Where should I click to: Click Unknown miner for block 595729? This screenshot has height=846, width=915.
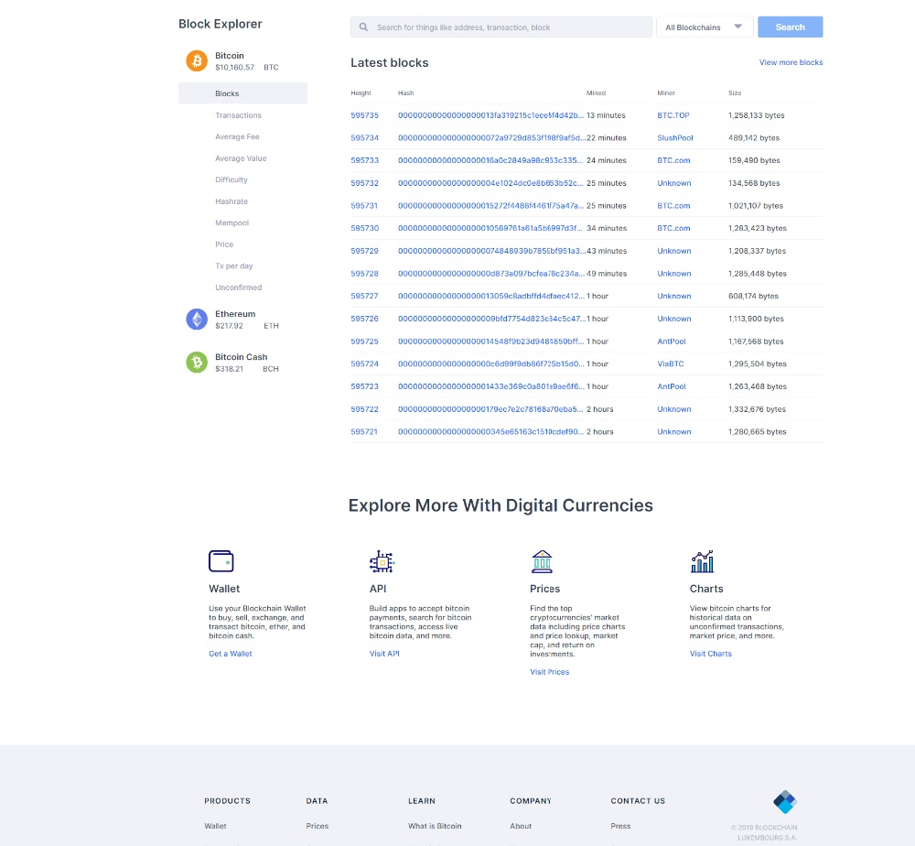tap(674, 251)
